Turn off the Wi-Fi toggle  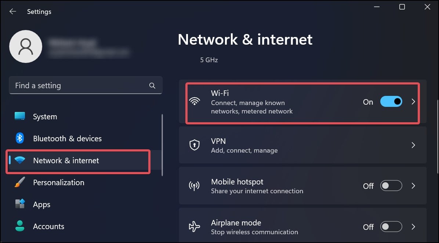391,102
